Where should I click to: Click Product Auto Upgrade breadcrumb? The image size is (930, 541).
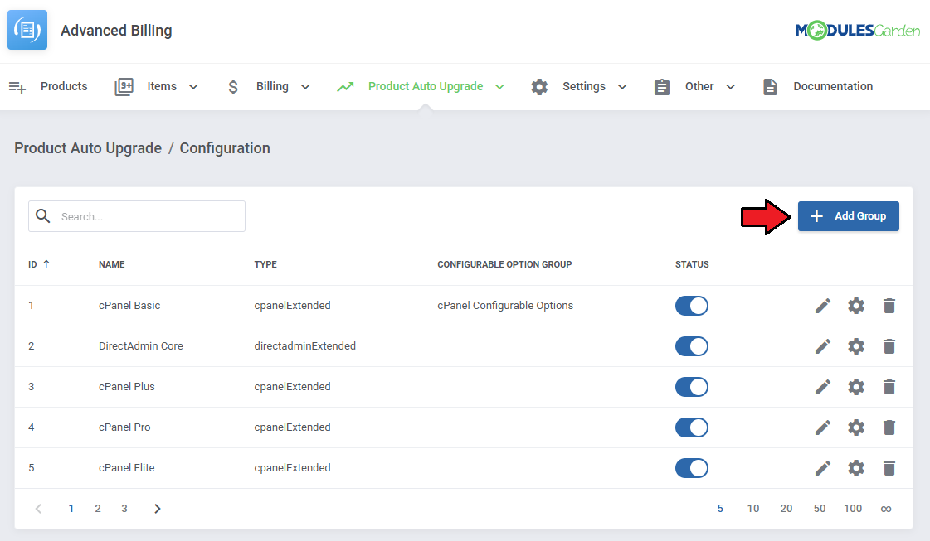point(88,148)
